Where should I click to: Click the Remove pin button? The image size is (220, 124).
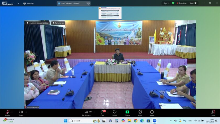coord(58,23)
